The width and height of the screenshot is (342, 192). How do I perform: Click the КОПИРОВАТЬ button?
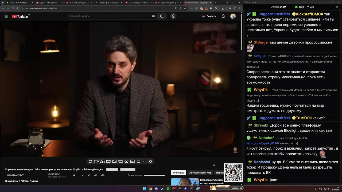pyautogui.click(x=128, y=170)
